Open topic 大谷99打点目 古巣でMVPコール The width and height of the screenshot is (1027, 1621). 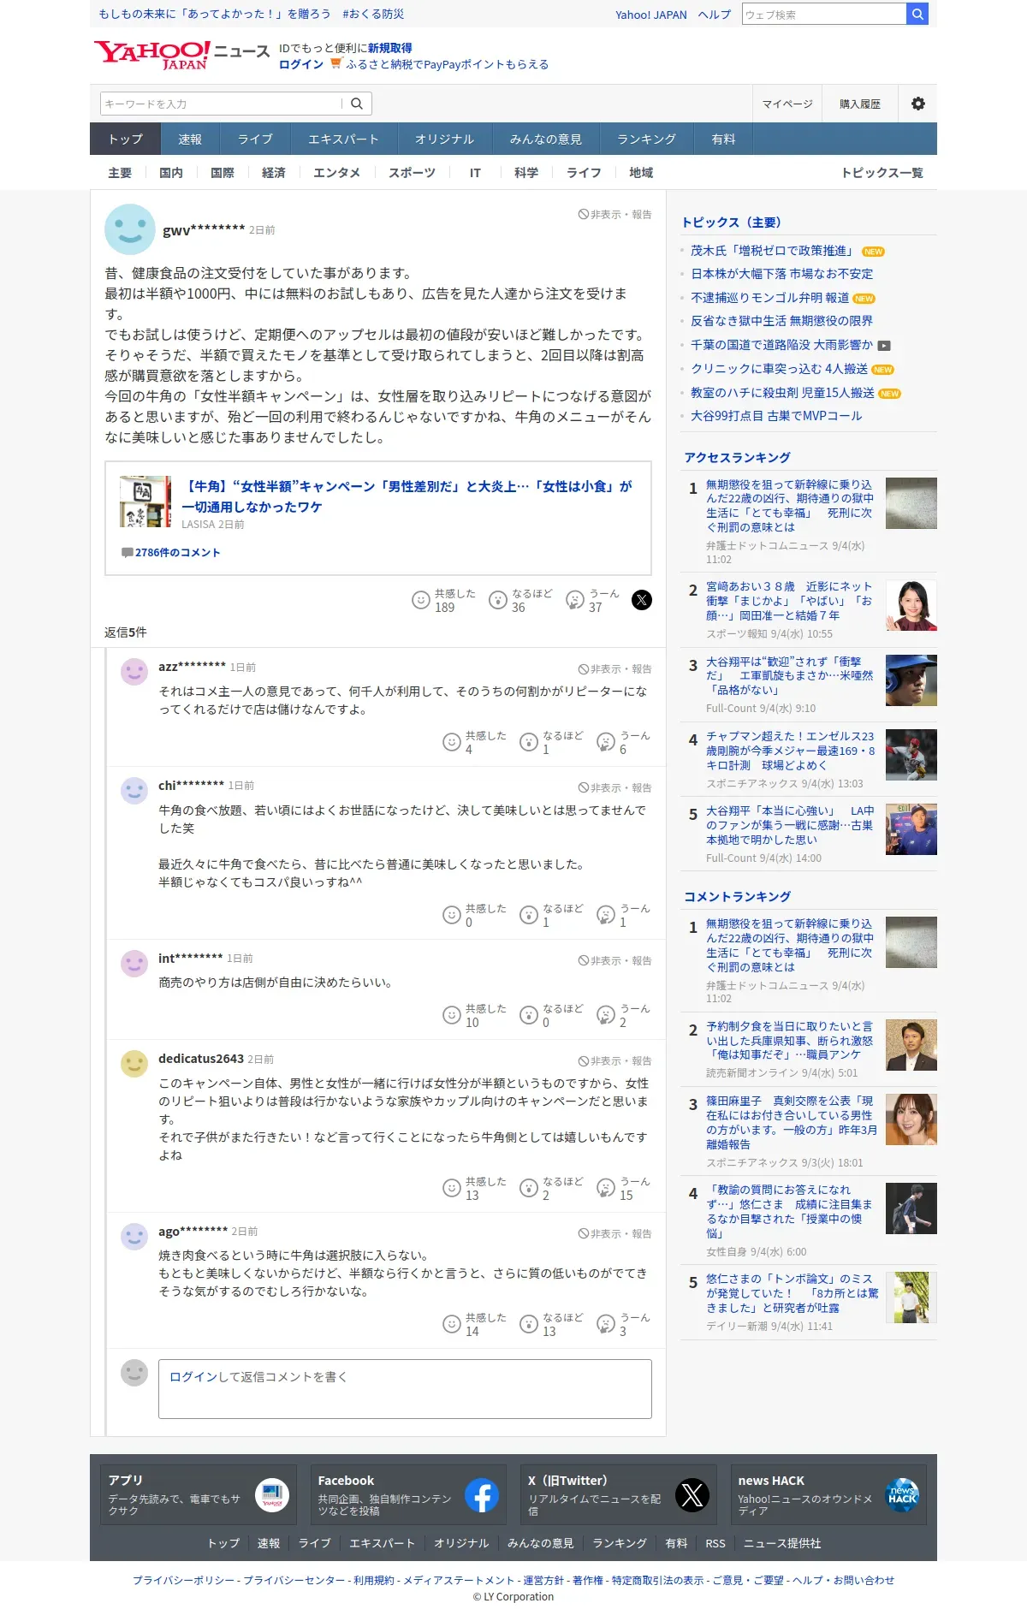(776, 416)
